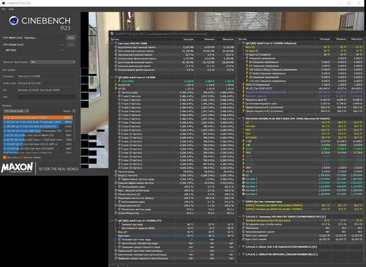Select the Xeon X5650 ranking entry
The height and width of the screenshot is (267, 366).
coord(38,148)
